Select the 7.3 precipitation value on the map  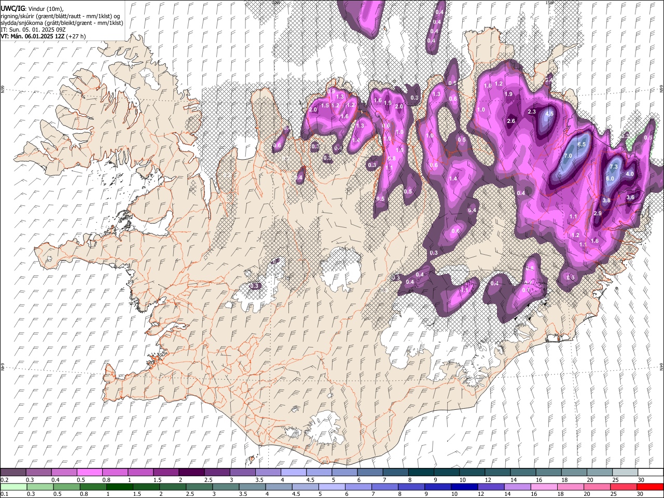[x=614, y=167]
